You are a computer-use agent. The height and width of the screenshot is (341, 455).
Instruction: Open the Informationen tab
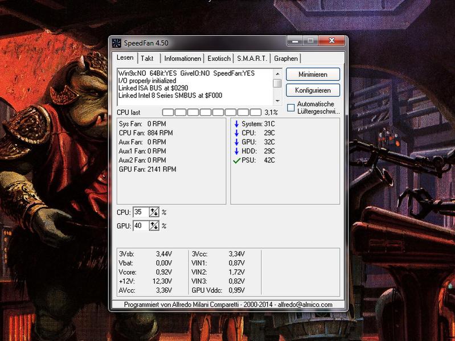click(x=183, y=58)
